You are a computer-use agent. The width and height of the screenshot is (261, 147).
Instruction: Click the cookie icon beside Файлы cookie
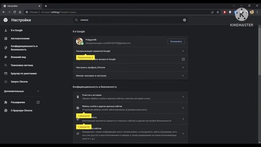[x=78, y=108]
